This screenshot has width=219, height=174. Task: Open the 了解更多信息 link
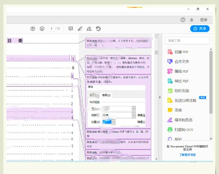coord(187,155)
